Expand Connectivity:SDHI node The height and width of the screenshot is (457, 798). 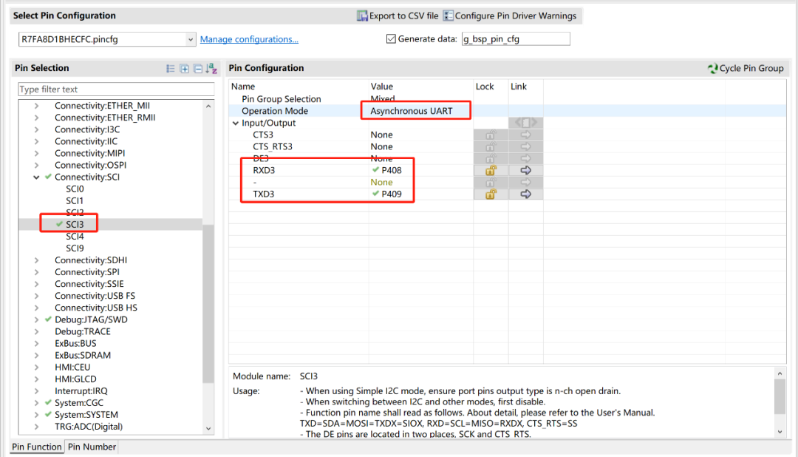tap(36, 260)
